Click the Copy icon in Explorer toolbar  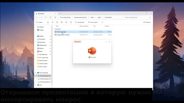(x=52, y=22)
